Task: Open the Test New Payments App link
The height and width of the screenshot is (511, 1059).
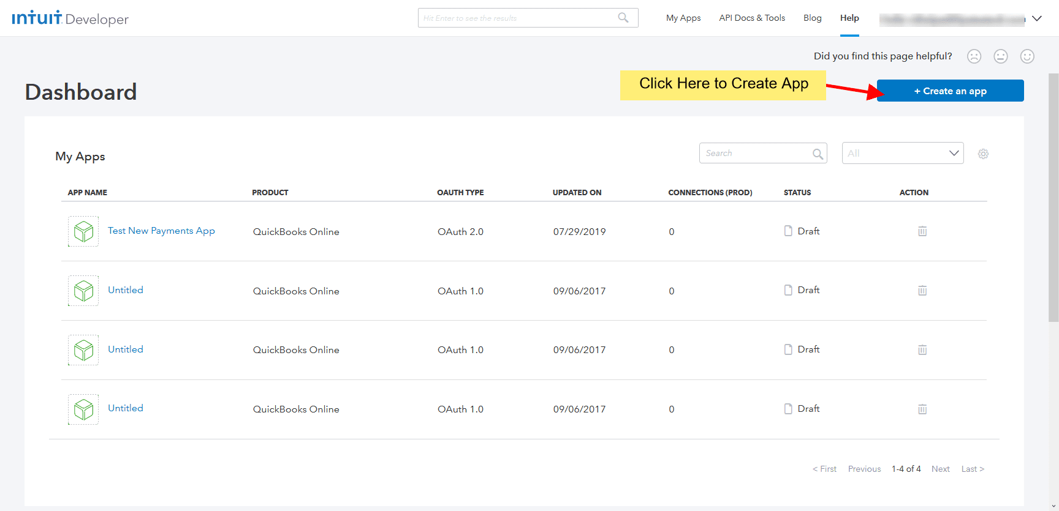Action: click(x=161, y=231)
